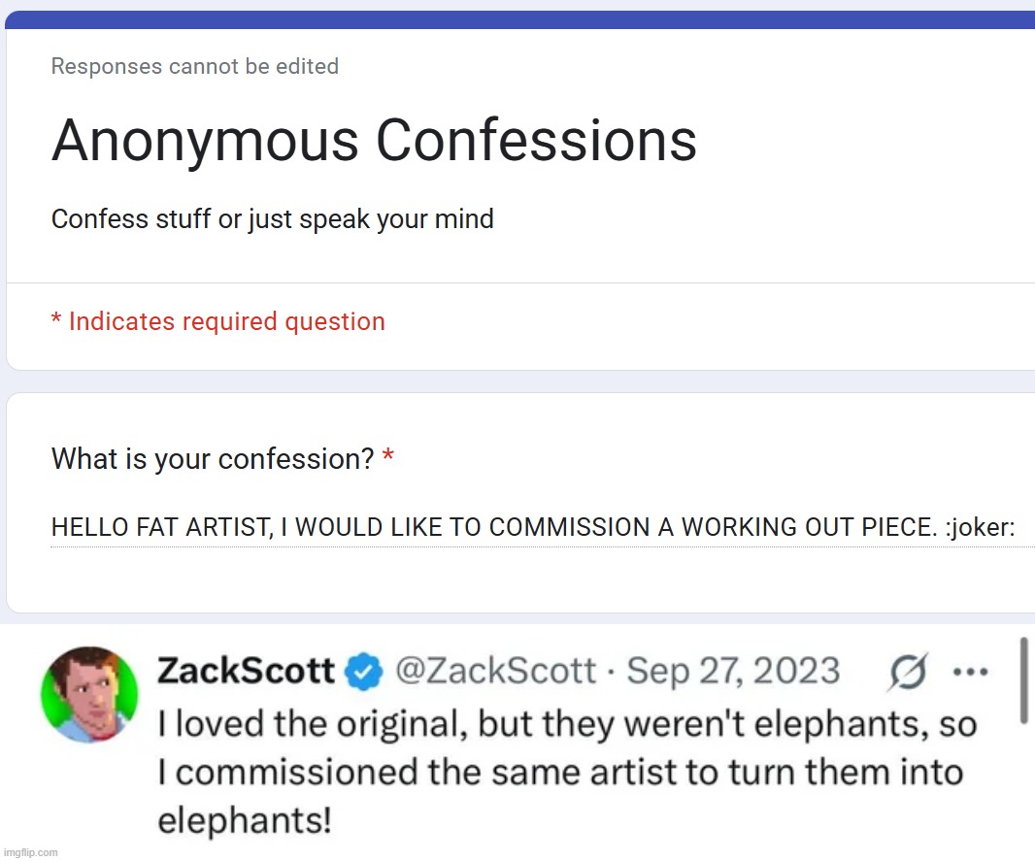Screen dimensions: 1035x861
Task: Click the :joker: text ending the confession
Action: (979, 528)
